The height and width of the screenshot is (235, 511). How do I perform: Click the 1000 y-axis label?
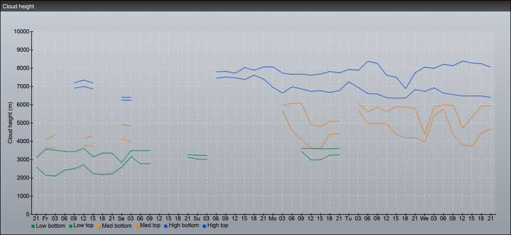tap(23, 196)
